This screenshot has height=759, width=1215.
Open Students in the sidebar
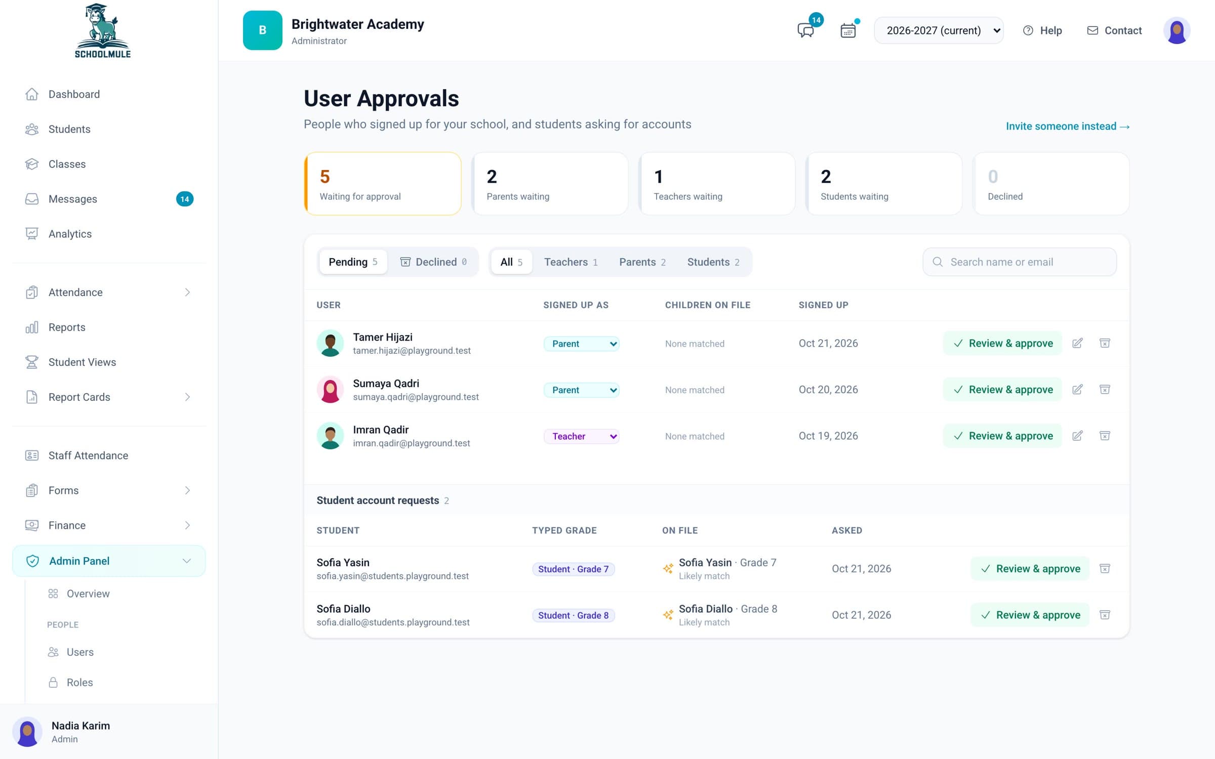109,129
